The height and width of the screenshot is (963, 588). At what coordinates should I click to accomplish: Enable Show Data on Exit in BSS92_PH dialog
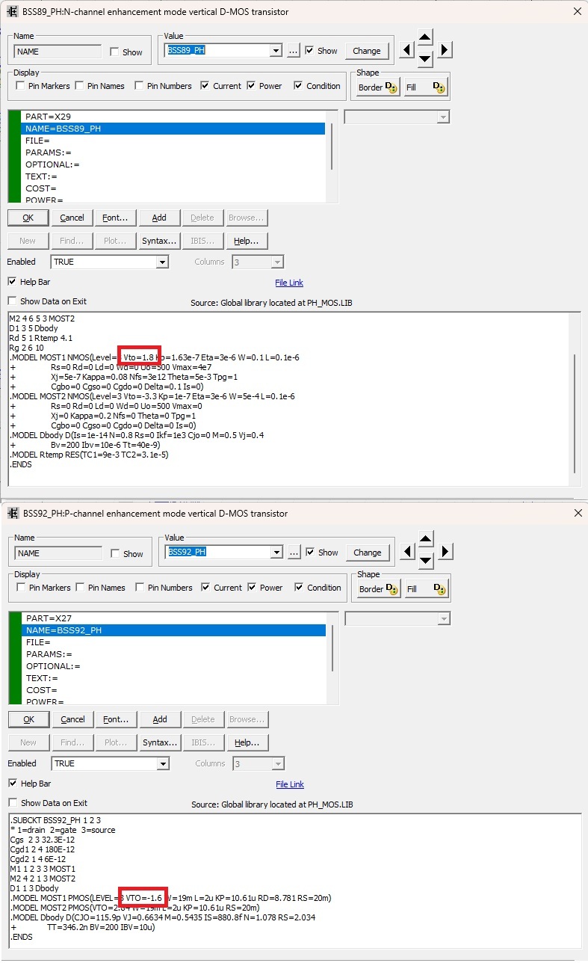(13, 803)
